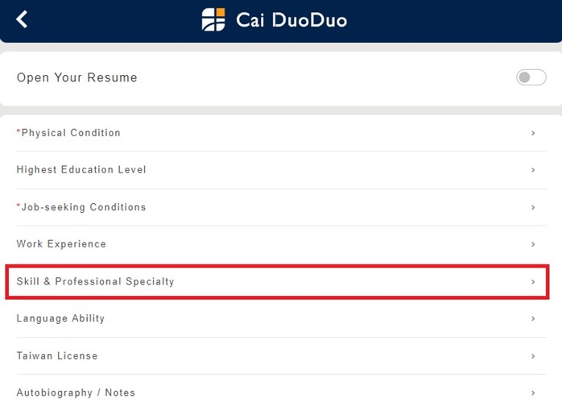Click the Work Experience row arrow
The width and height of the screenshot is (562, 407).
pos(533,244)
